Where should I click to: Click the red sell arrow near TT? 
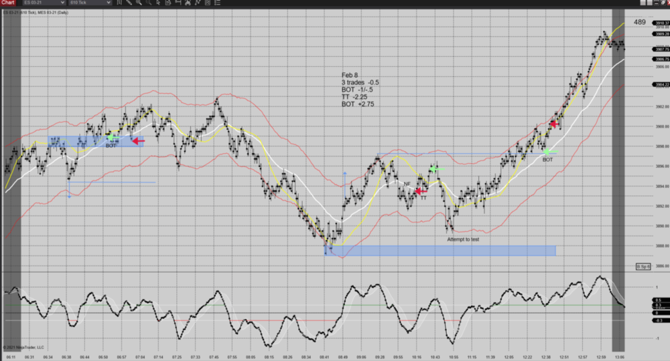(421, 191)
